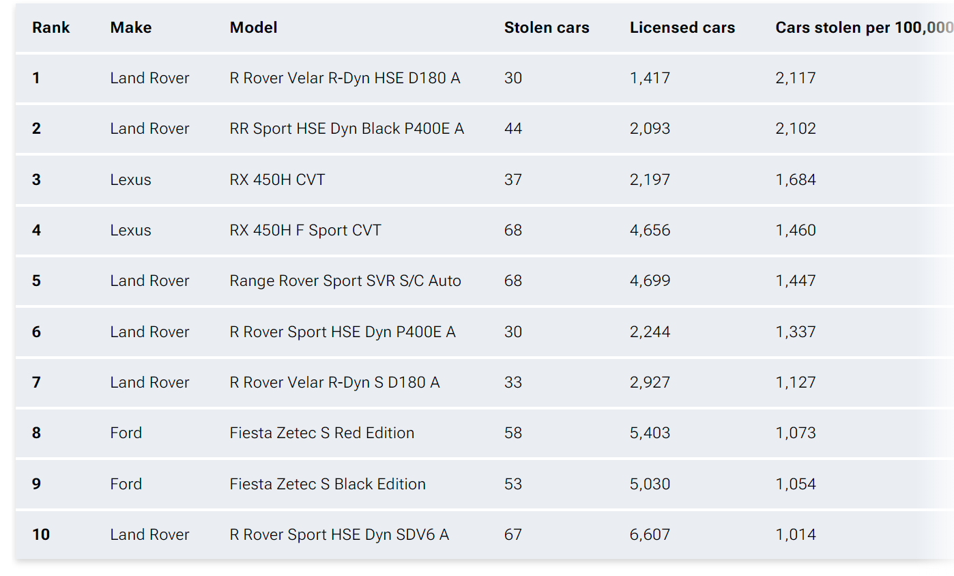Viewport: 954px width, 576px height.
Task: Click the Stolen cars column header
Action: [x=547, y=28]
